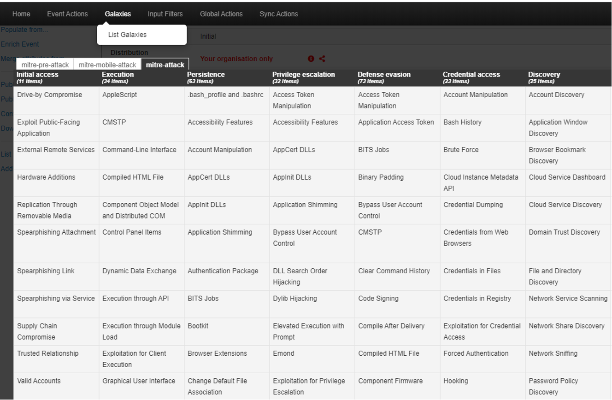
Task: Switch to the mitre-mobile-attack tab
Action: click(107, 65)
